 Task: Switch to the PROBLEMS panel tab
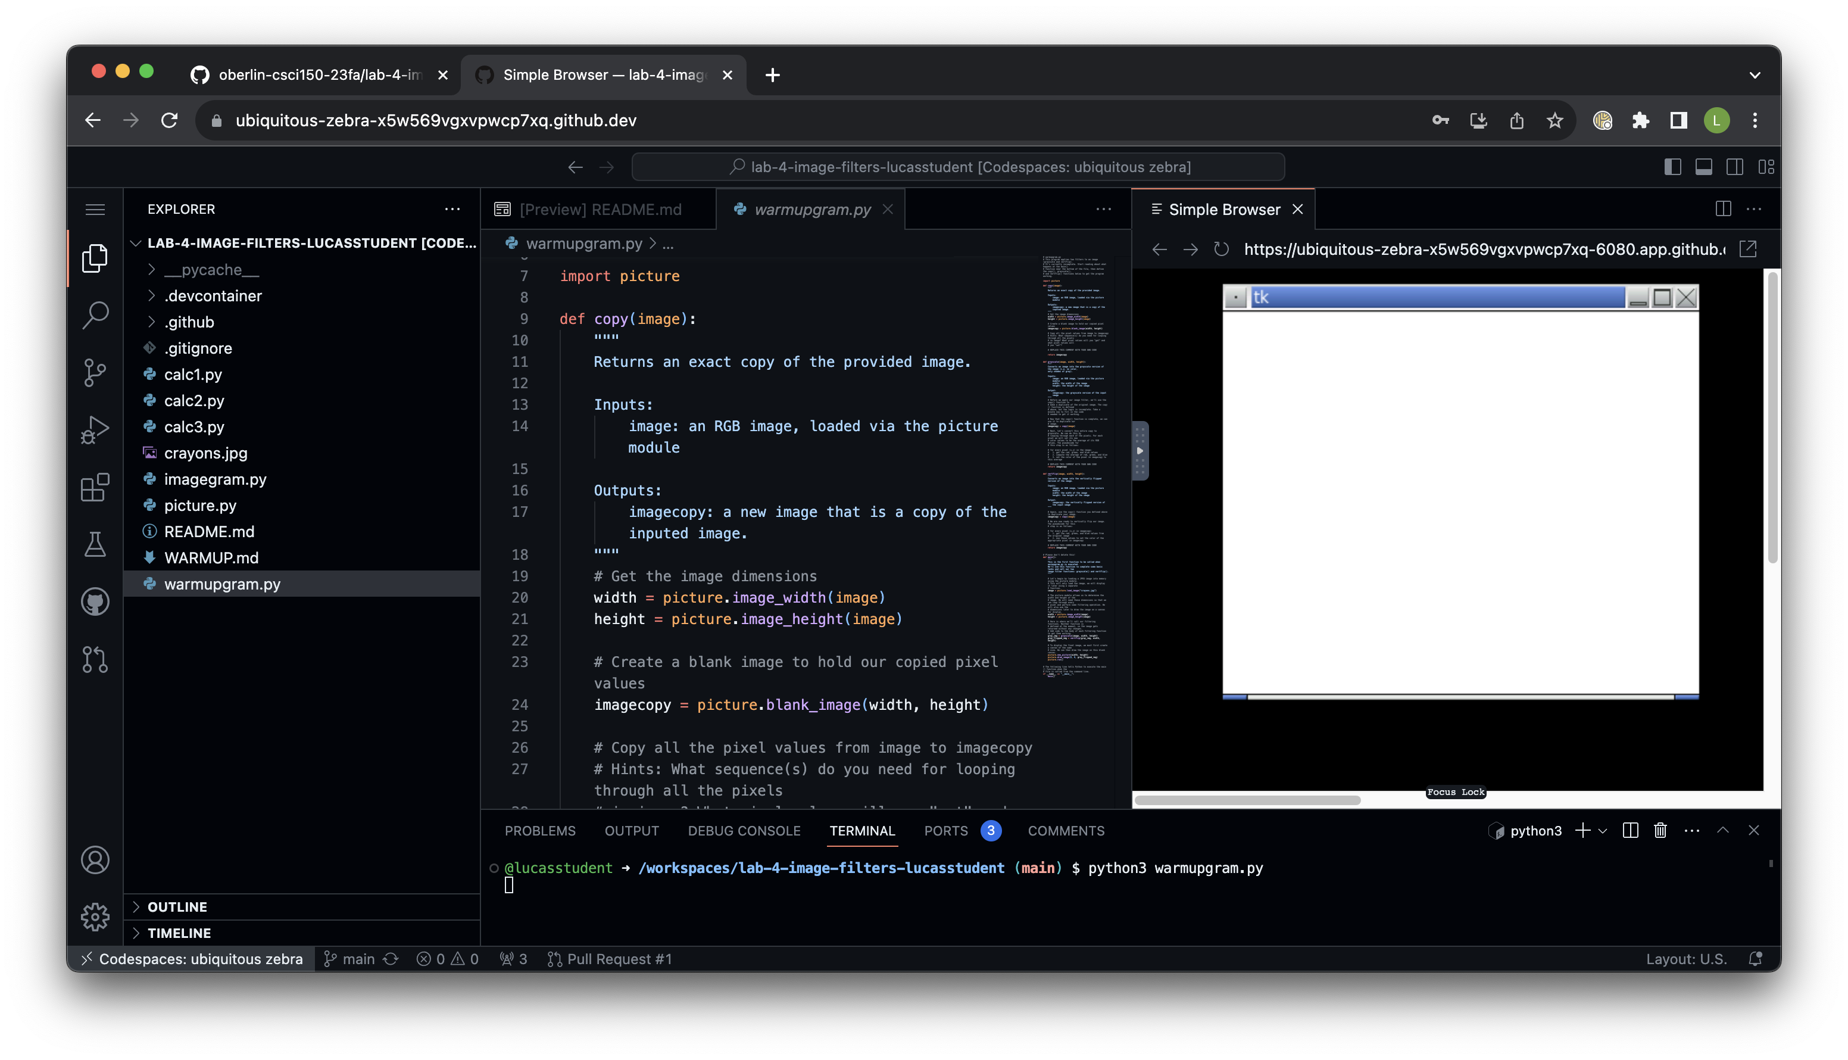point(540,831)
